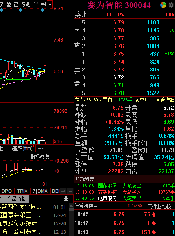Click sell level 2 price 6.76
This screenshot has height=236, width=175.
[119, 46]
